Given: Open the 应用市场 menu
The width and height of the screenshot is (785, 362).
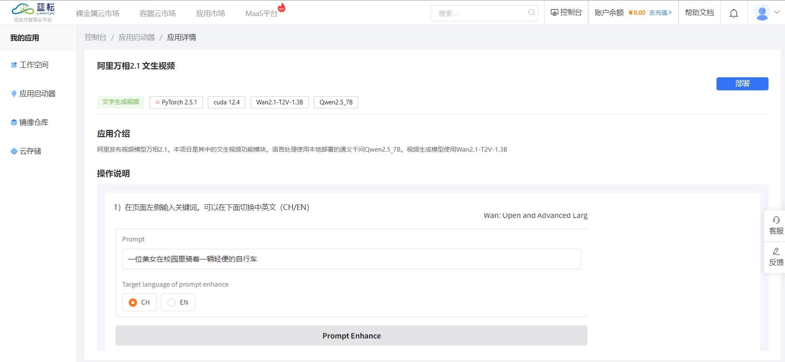Looking at the screenshot, I should (210, 14).
